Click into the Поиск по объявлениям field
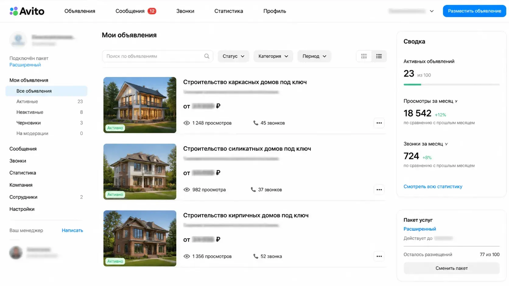509x286 pixels. (x=157, y=56)
